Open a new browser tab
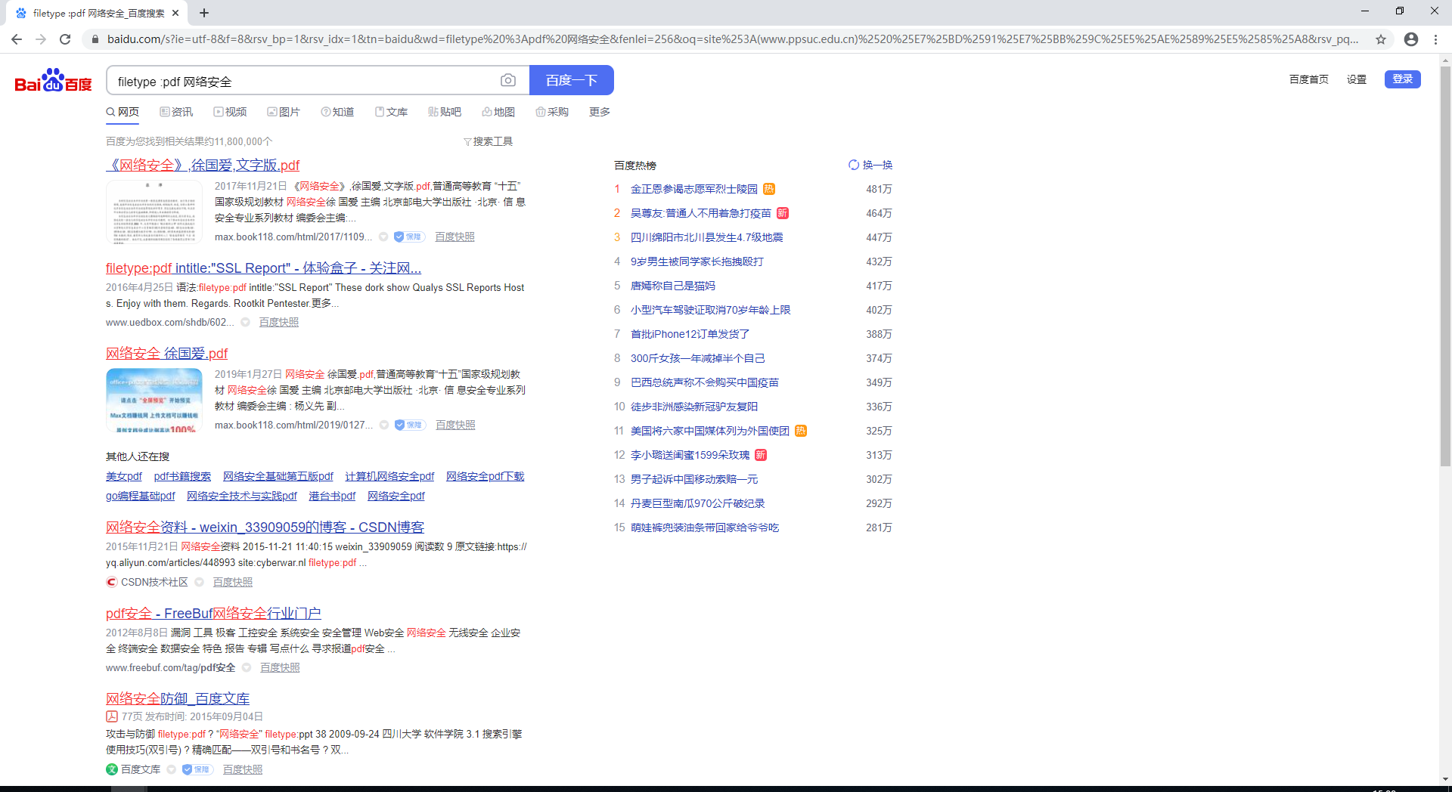This screenshot has width=1452, height=792. [x=204, y=13]
